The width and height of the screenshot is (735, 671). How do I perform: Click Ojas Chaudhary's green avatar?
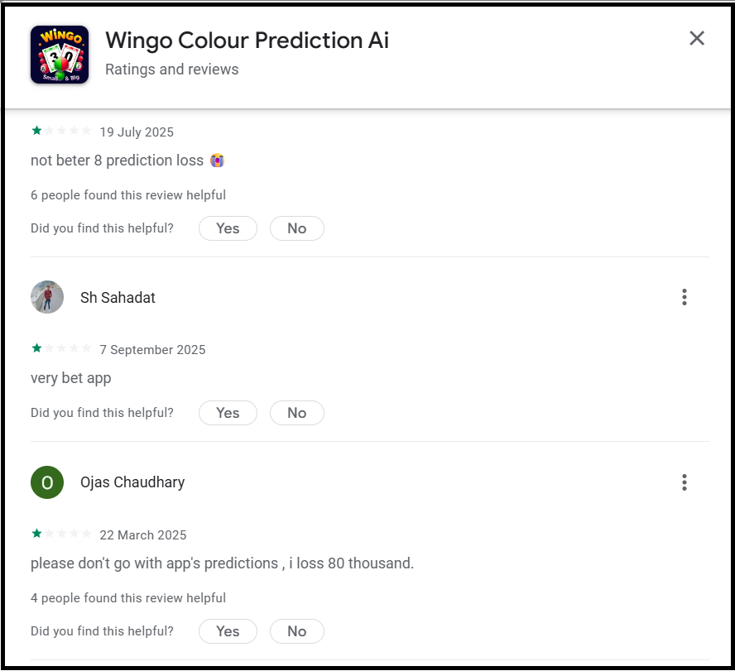click(47, 482)
